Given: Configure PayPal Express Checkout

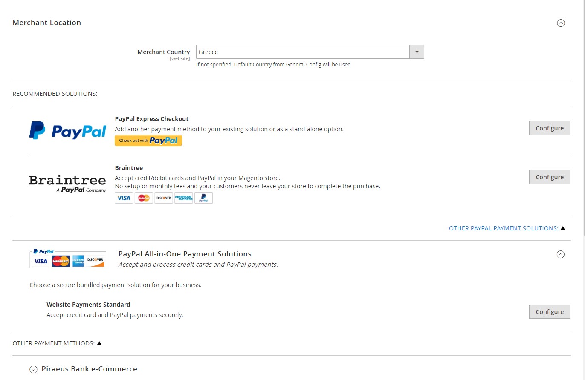Looking at the screenshot, I should click(549, 128).
